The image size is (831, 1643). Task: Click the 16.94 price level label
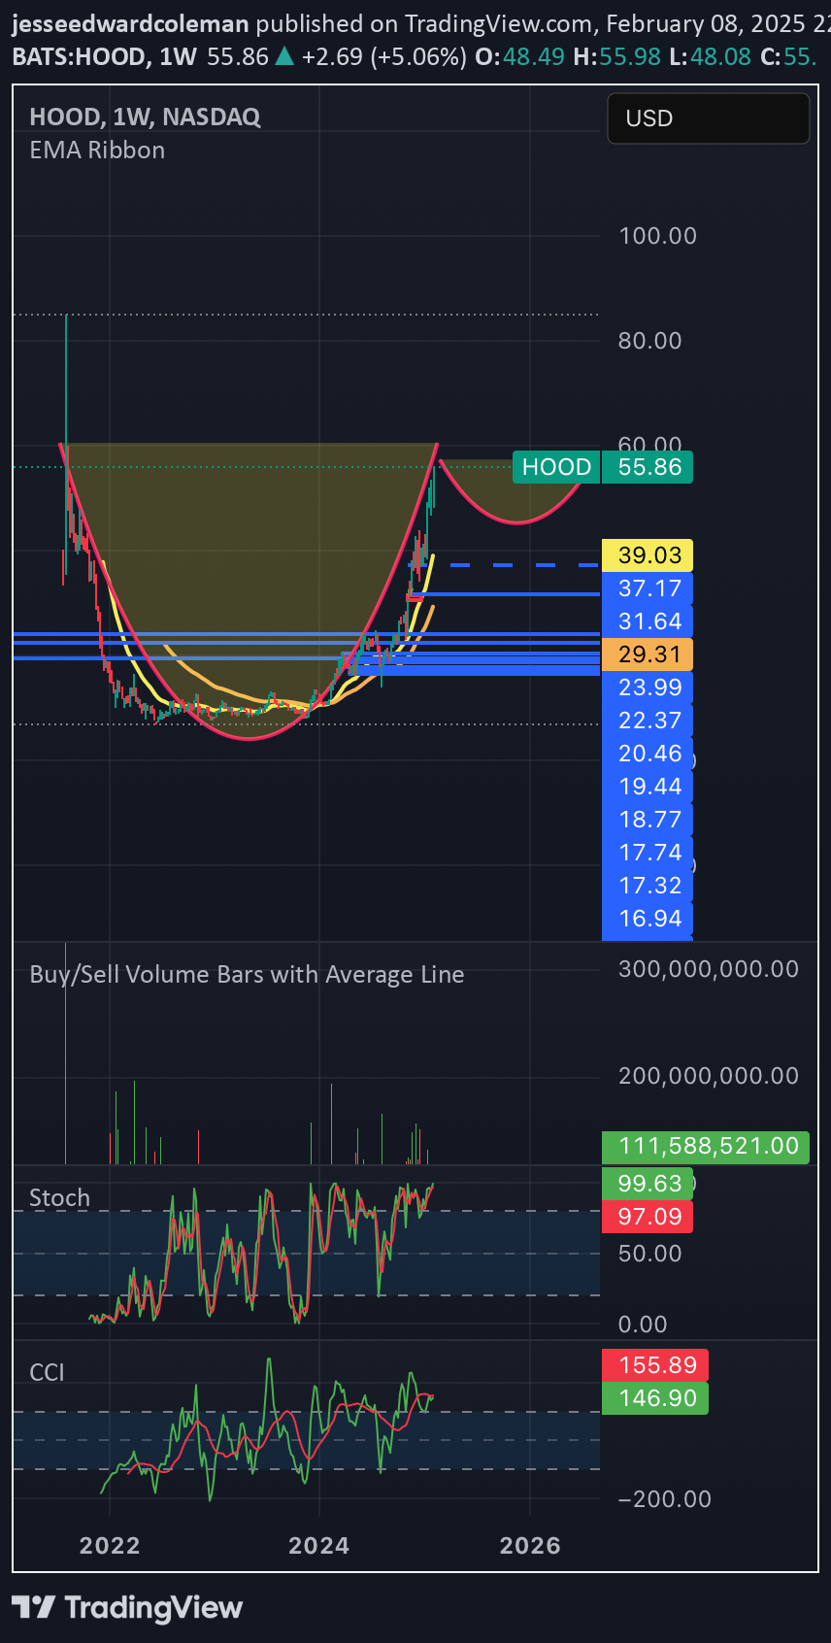648,919
